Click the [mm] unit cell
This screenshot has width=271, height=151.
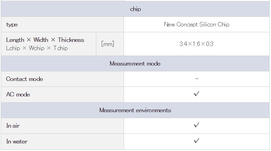coord(108,44)
